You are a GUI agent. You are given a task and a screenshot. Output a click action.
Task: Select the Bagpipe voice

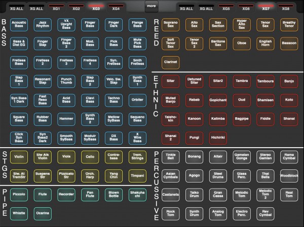point(242,119)
